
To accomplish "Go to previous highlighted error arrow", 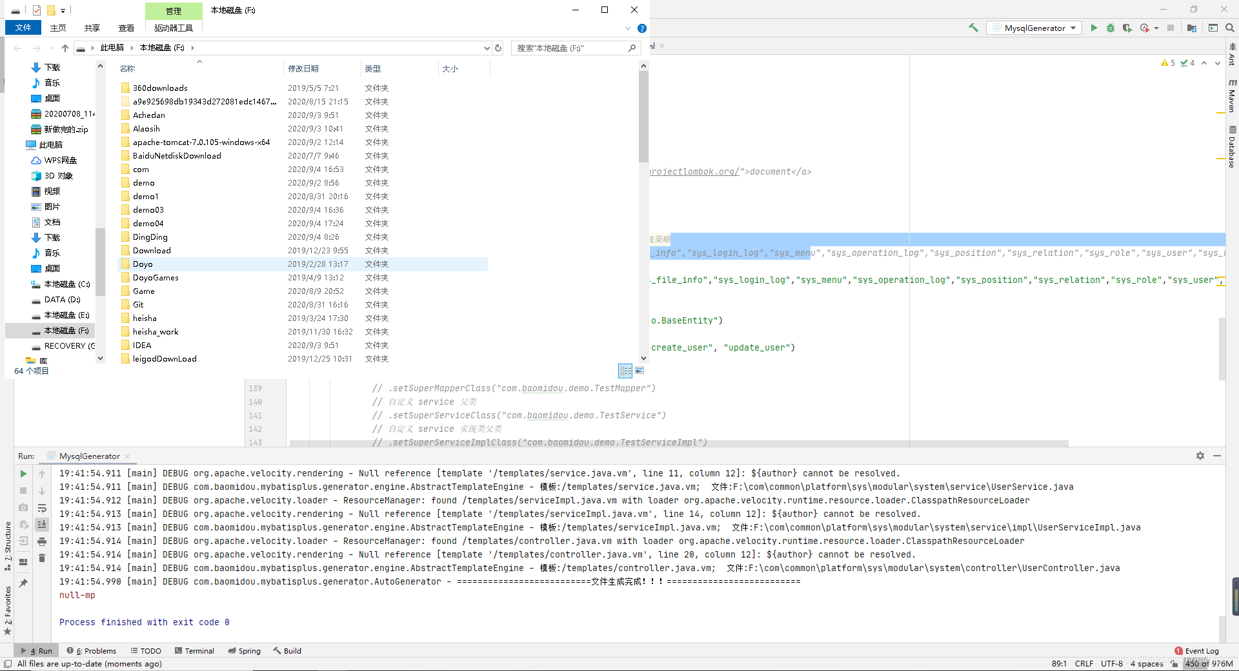I will point(1204,63).
